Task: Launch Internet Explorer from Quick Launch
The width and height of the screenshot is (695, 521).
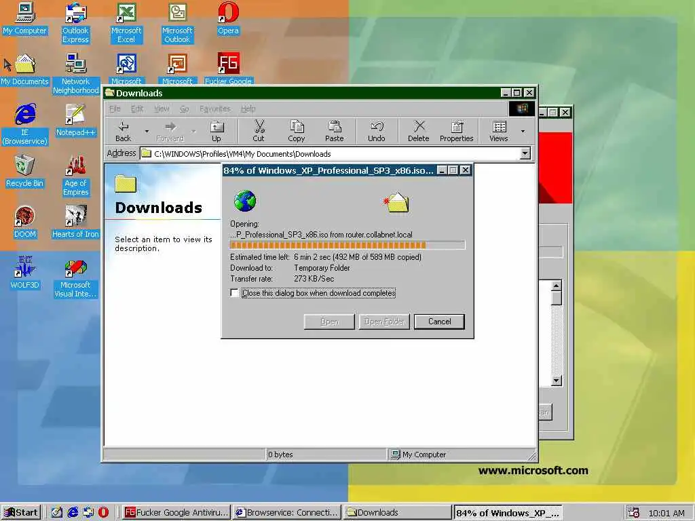Action: (x=73, y=513)
